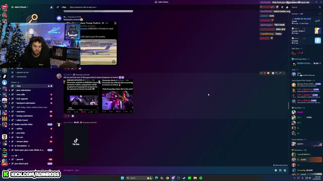
Task: Click the notification settings bell in header
Action: [277, 7]
